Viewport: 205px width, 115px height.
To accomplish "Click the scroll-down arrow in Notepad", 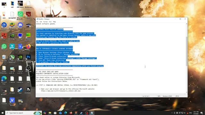I will tap(186, 92).
